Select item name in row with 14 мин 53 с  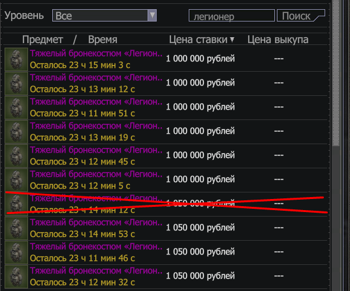(96, 222)
